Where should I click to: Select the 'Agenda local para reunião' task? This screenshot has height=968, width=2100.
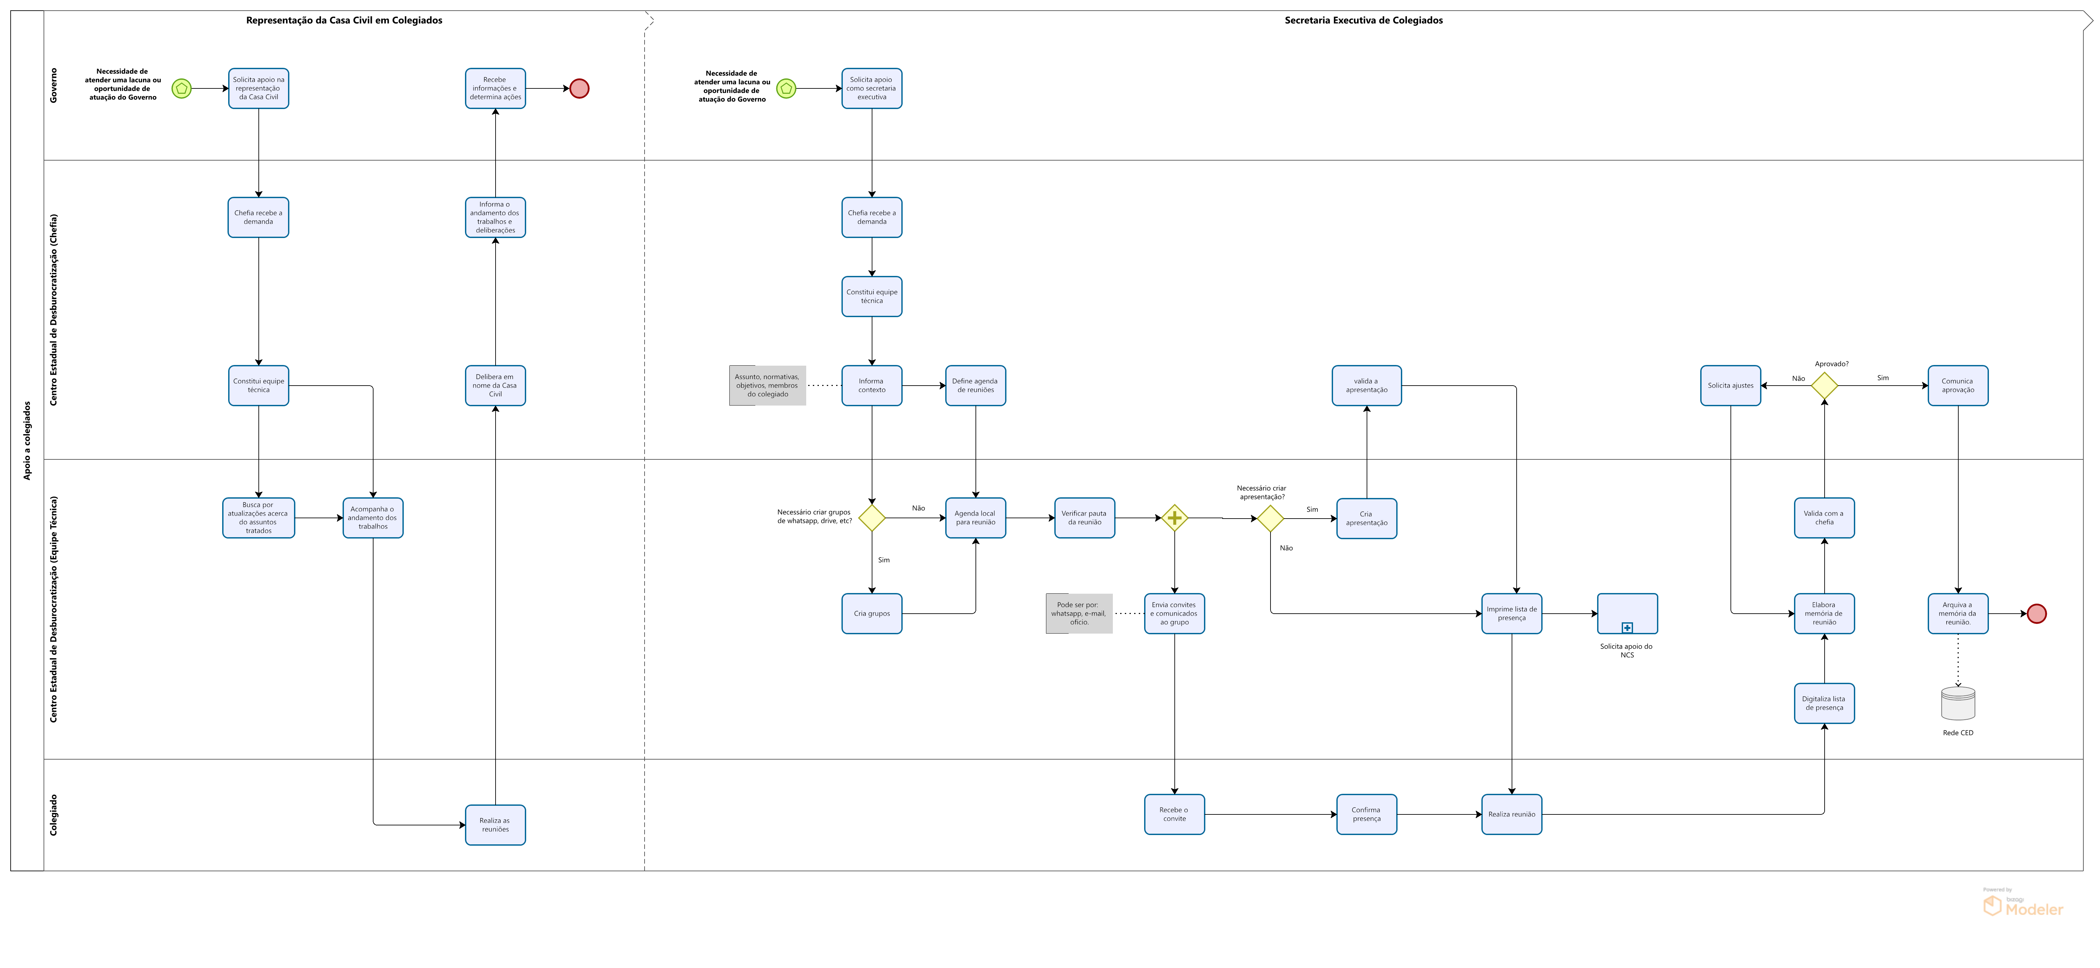click(976, 518)
